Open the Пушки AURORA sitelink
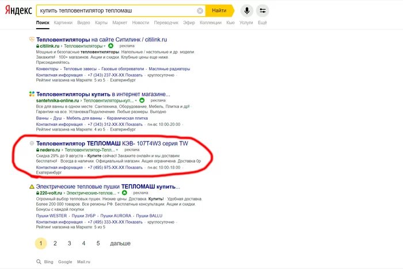 [x=116, y=216]
